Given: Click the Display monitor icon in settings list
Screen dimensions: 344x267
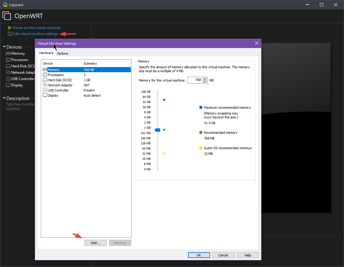Looking at the screenshot, I should (x=45, y=95).
